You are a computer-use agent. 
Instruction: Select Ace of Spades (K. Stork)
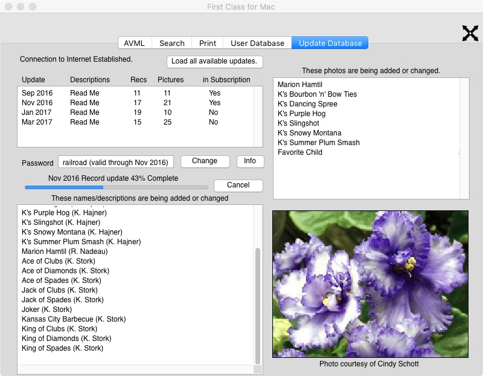62,280
